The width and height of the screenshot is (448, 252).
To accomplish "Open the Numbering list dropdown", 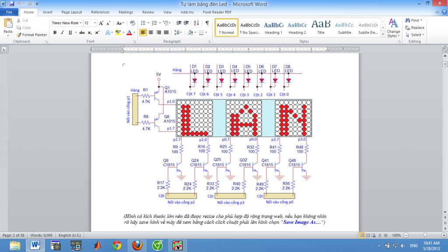I will 160,23.
